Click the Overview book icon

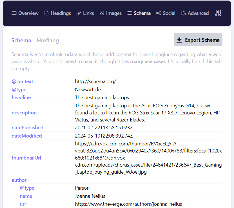(x=14, y=13)
